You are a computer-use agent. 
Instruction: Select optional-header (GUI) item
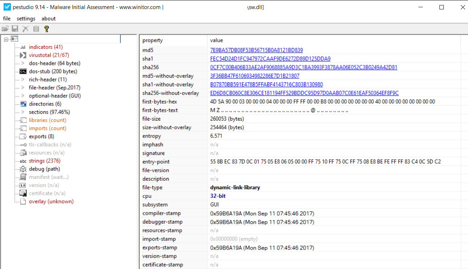pyautogui.click(x=55, y=96)
